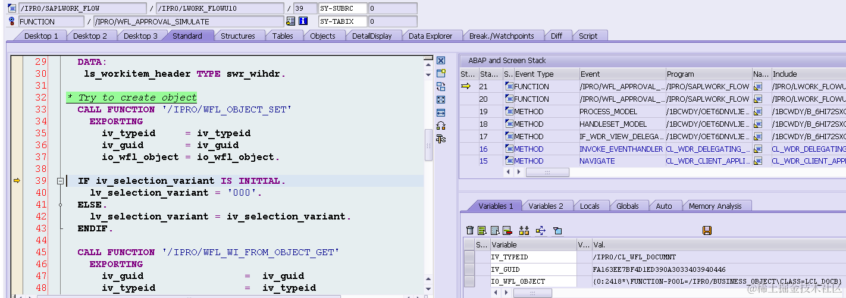846x298 pixels.
Task: Switch to the Locals tab
Action: (590, 206)
